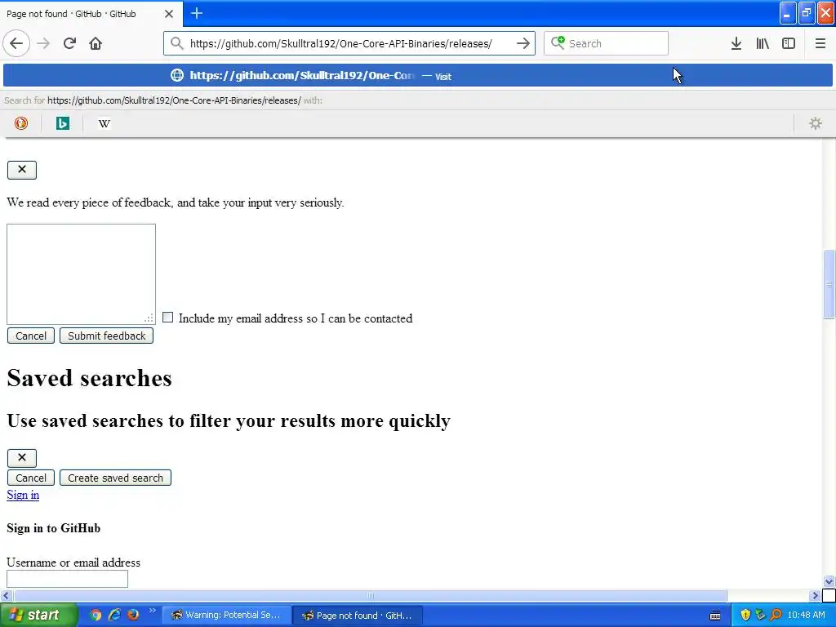Click the resize grip of the feedback textarea
The height and width of the screenshot is (627, 836).
point(149,318)
